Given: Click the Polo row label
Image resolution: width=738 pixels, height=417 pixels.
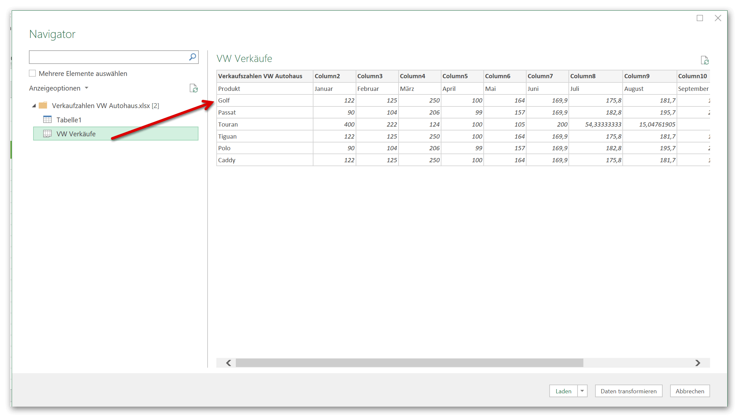Looking at the screenshot, I should coord(265,148).
